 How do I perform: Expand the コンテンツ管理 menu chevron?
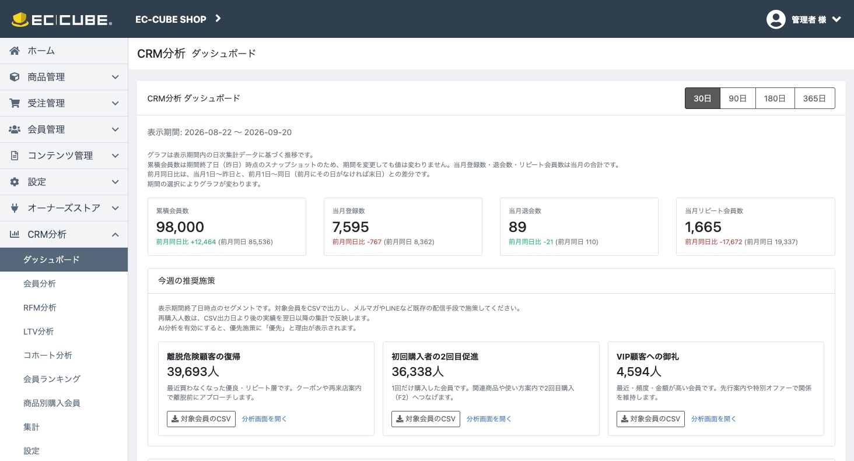click(x=116, y=156)
